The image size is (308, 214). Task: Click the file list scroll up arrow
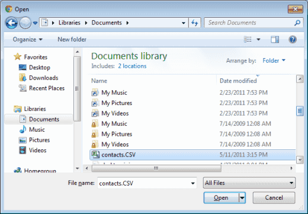300,79
